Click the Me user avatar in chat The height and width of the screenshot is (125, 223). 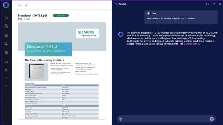[149, 13]
